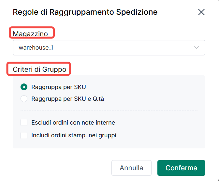Click the warehouse_1 selected value text
This screenshot has width=219, height=181.
click(36, 48)
